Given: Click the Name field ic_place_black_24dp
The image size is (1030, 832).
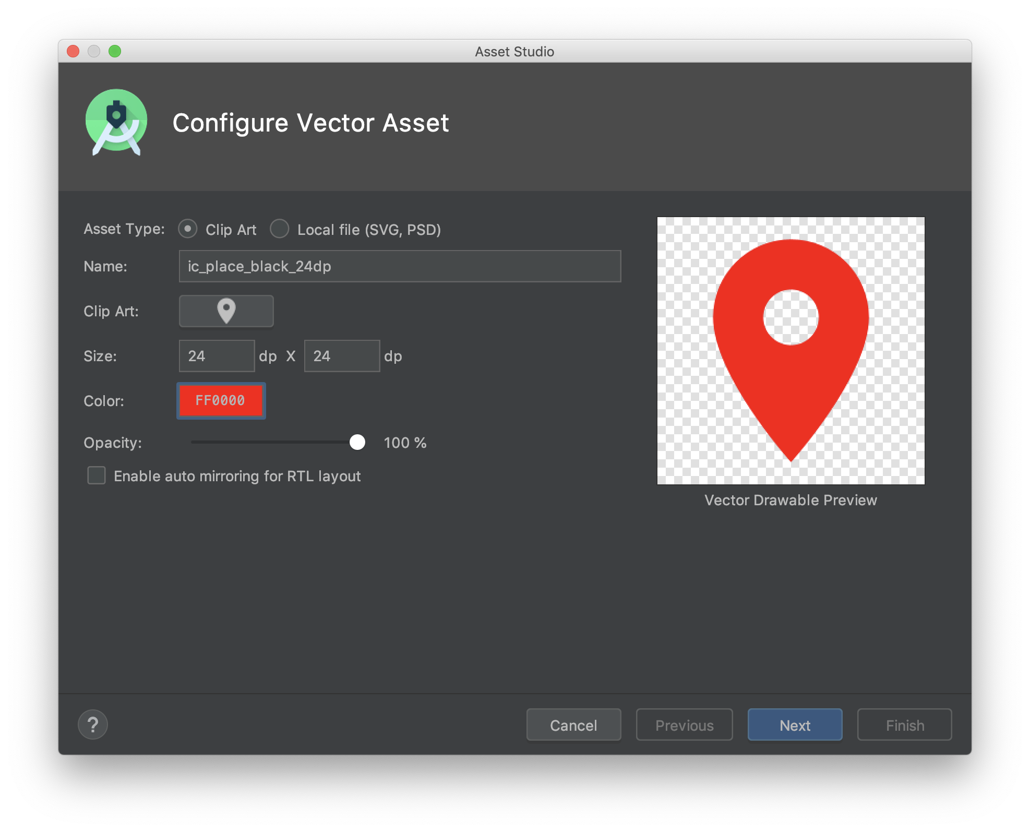Looking at the screenshot, I should (399, 266).
